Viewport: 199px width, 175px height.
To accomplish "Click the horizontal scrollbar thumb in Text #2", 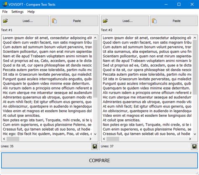I will [113, 139].
